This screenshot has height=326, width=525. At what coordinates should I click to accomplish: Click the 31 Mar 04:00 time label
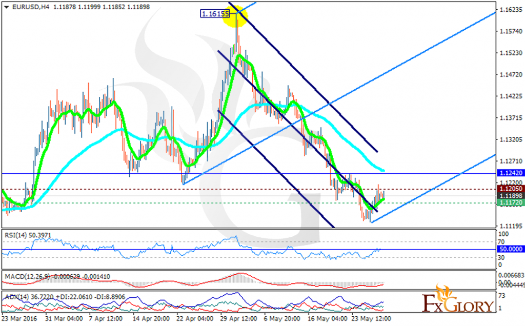pos(64,318)
